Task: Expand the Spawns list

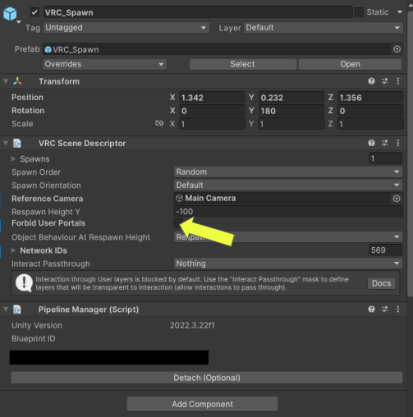Action: point(13,158)
